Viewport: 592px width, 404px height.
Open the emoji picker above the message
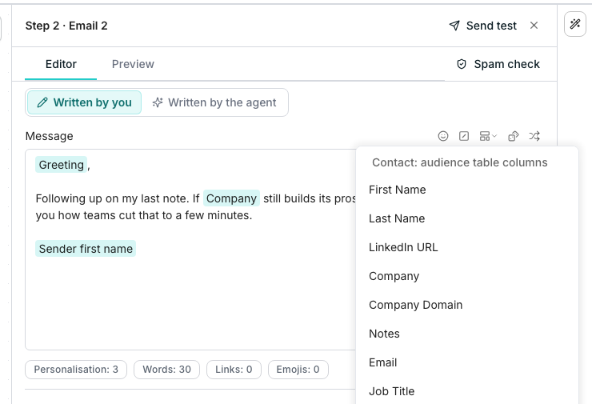coord(443,136)
